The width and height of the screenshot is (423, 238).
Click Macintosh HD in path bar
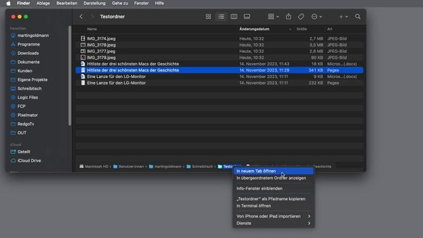point(94,167)
